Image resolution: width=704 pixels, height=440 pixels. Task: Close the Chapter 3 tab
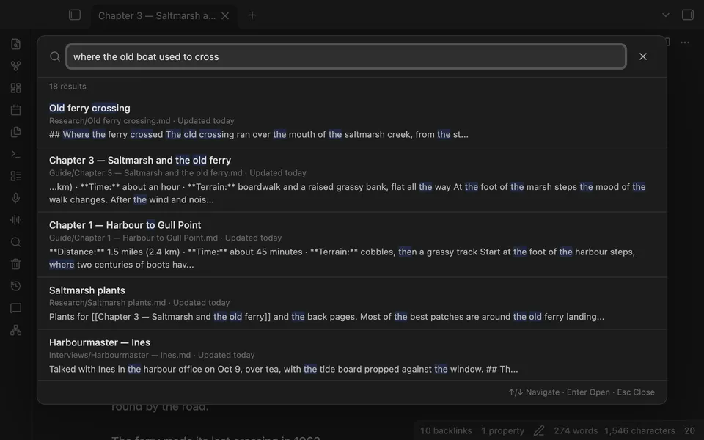(x=225, y=15)
